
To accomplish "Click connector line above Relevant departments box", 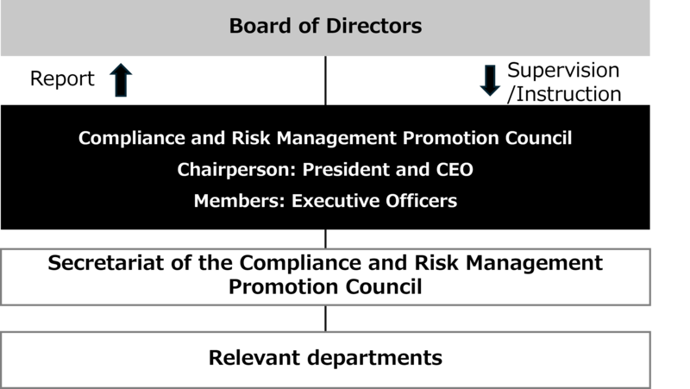I will pos(325,317).
